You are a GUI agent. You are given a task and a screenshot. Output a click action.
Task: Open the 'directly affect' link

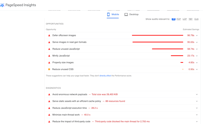pos(105,76)
